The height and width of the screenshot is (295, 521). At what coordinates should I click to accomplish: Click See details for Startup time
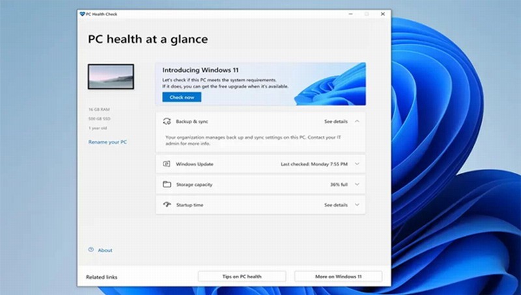[x=336, y=205]
